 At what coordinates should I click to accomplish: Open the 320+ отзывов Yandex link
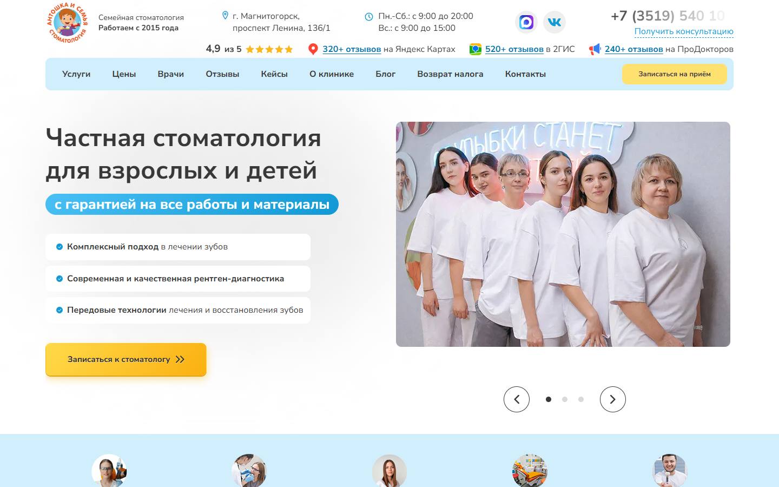tap(352, 49)
